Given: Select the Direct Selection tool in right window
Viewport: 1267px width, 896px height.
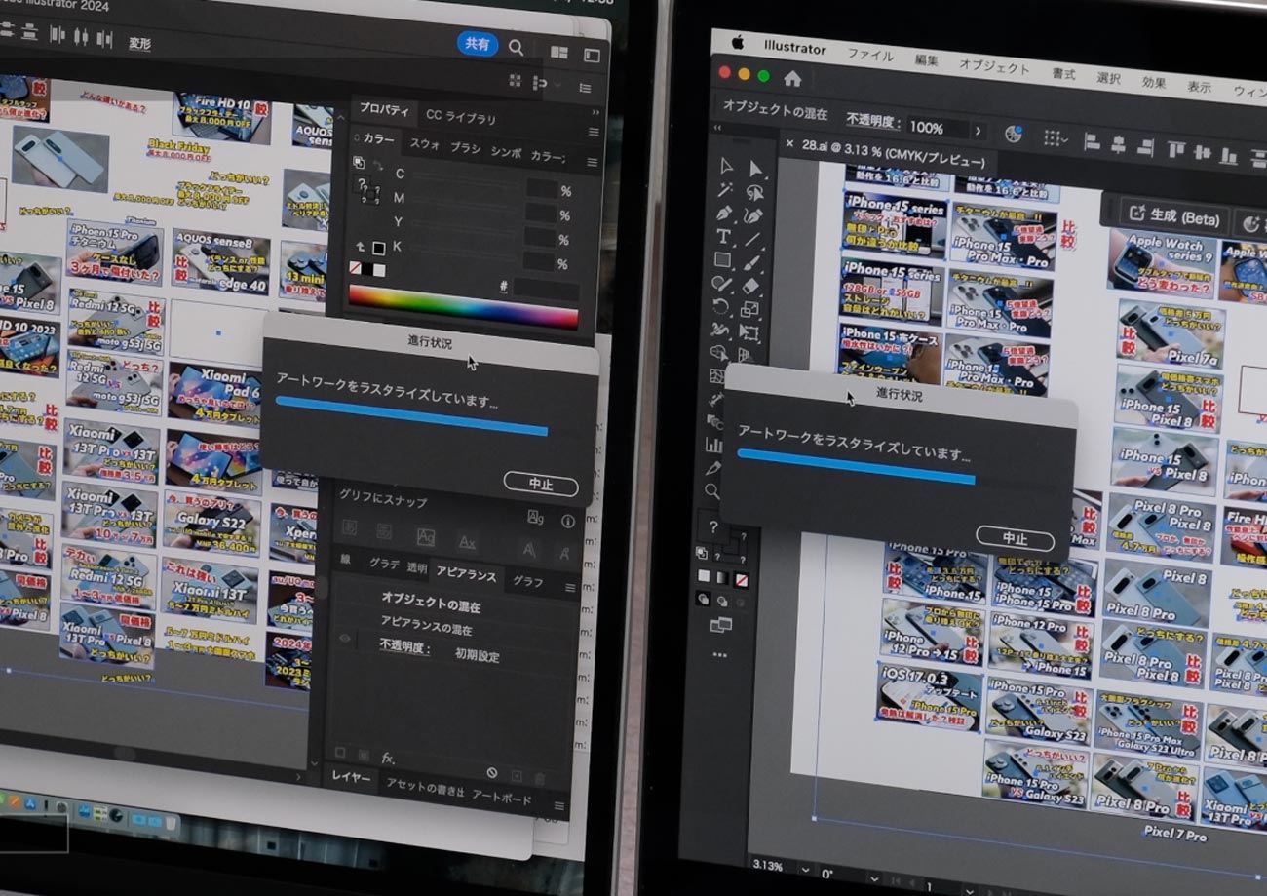Looking at the screenshot, I should coord(755,168).
